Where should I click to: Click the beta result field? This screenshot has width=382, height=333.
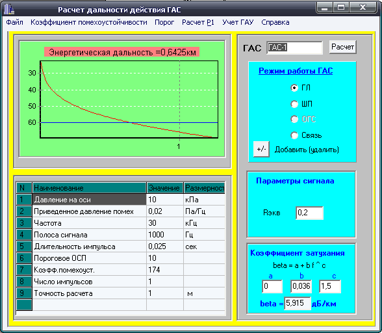pyautogui.click(x=298, y=303)
